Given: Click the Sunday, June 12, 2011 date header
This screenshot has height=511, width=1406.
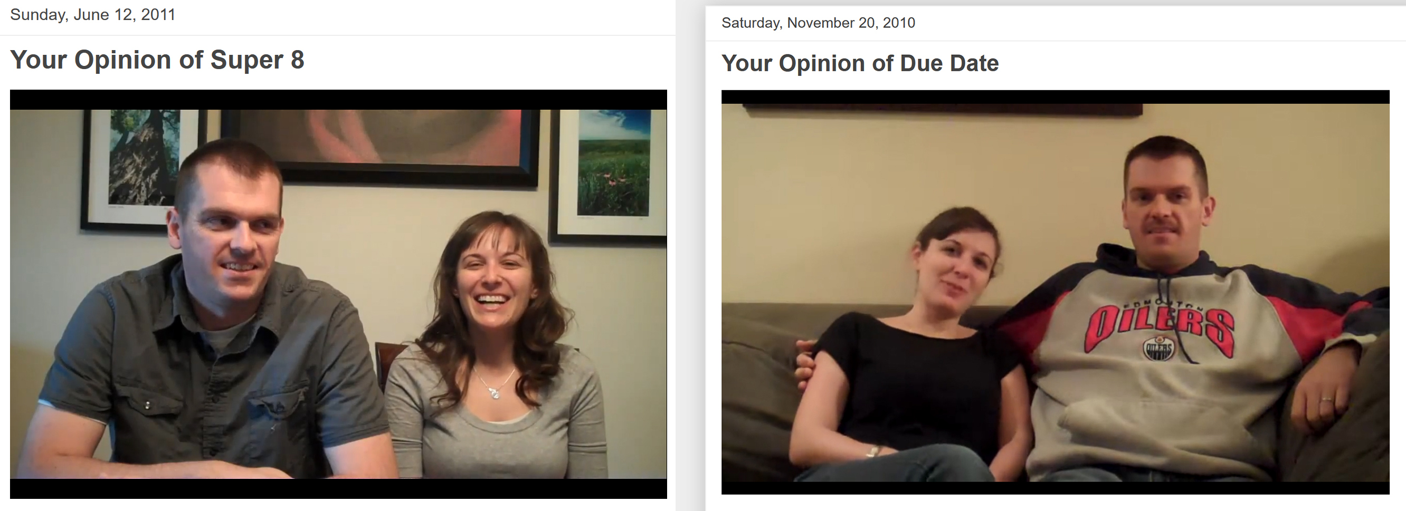Looking at the screenshot, I should click(93, 15).
